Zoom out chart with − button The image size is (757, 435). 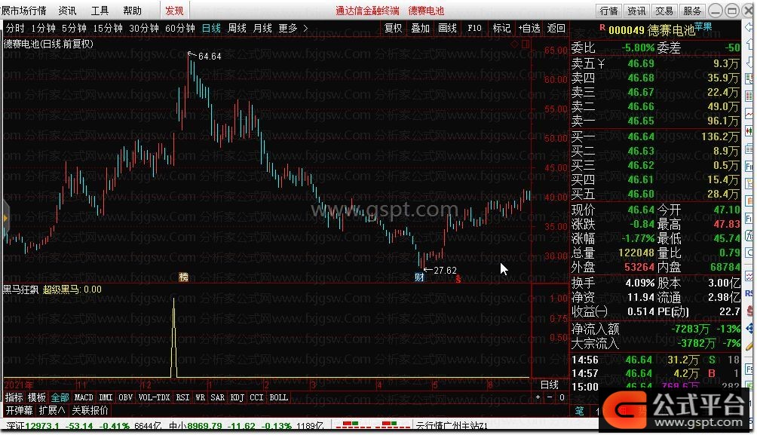(550, 397)
